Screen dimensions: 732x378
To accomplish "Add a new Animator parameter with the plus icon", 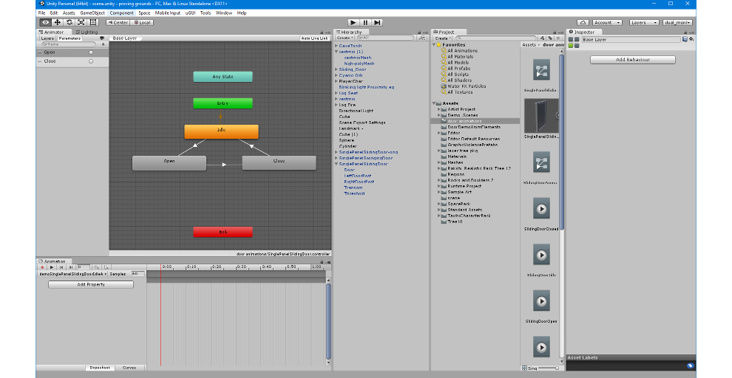I will click(104, 44).
